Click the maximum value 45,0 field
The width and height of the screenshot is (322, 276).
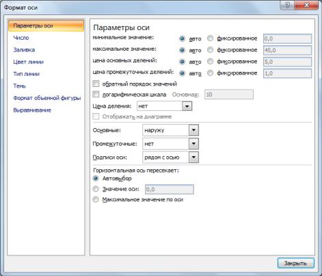tap(287, 50)
